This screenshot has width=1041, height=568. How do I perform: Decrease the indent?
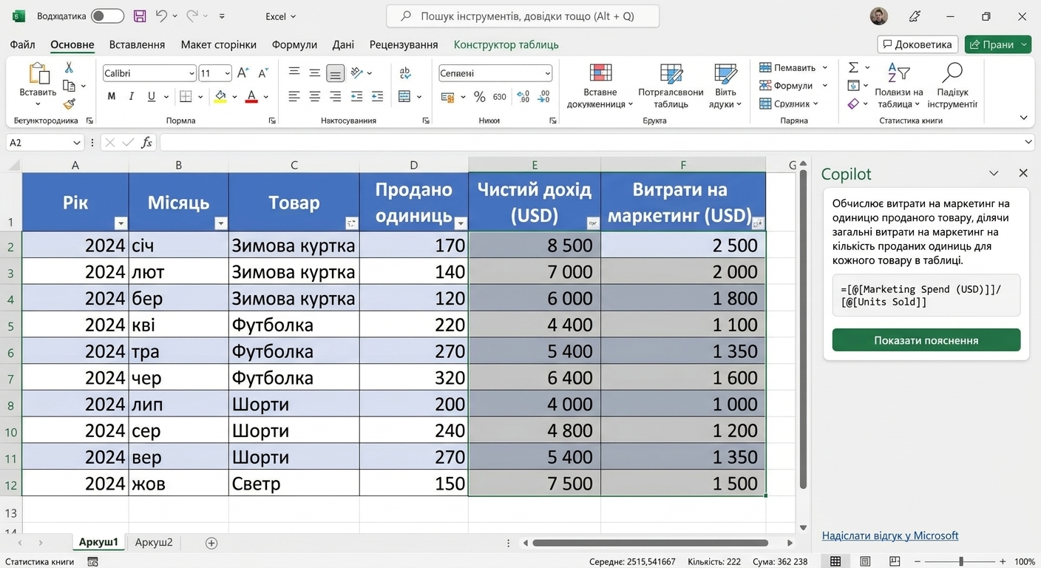click(x=356, y=96)
